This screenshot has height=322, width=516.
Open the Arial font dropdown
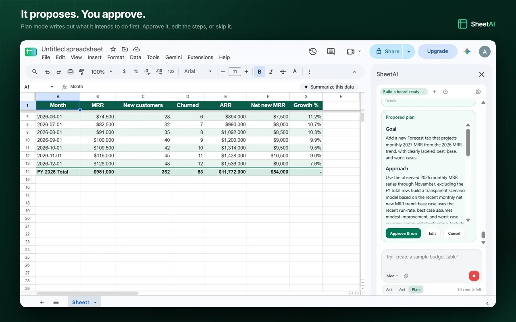click(198, 72)
